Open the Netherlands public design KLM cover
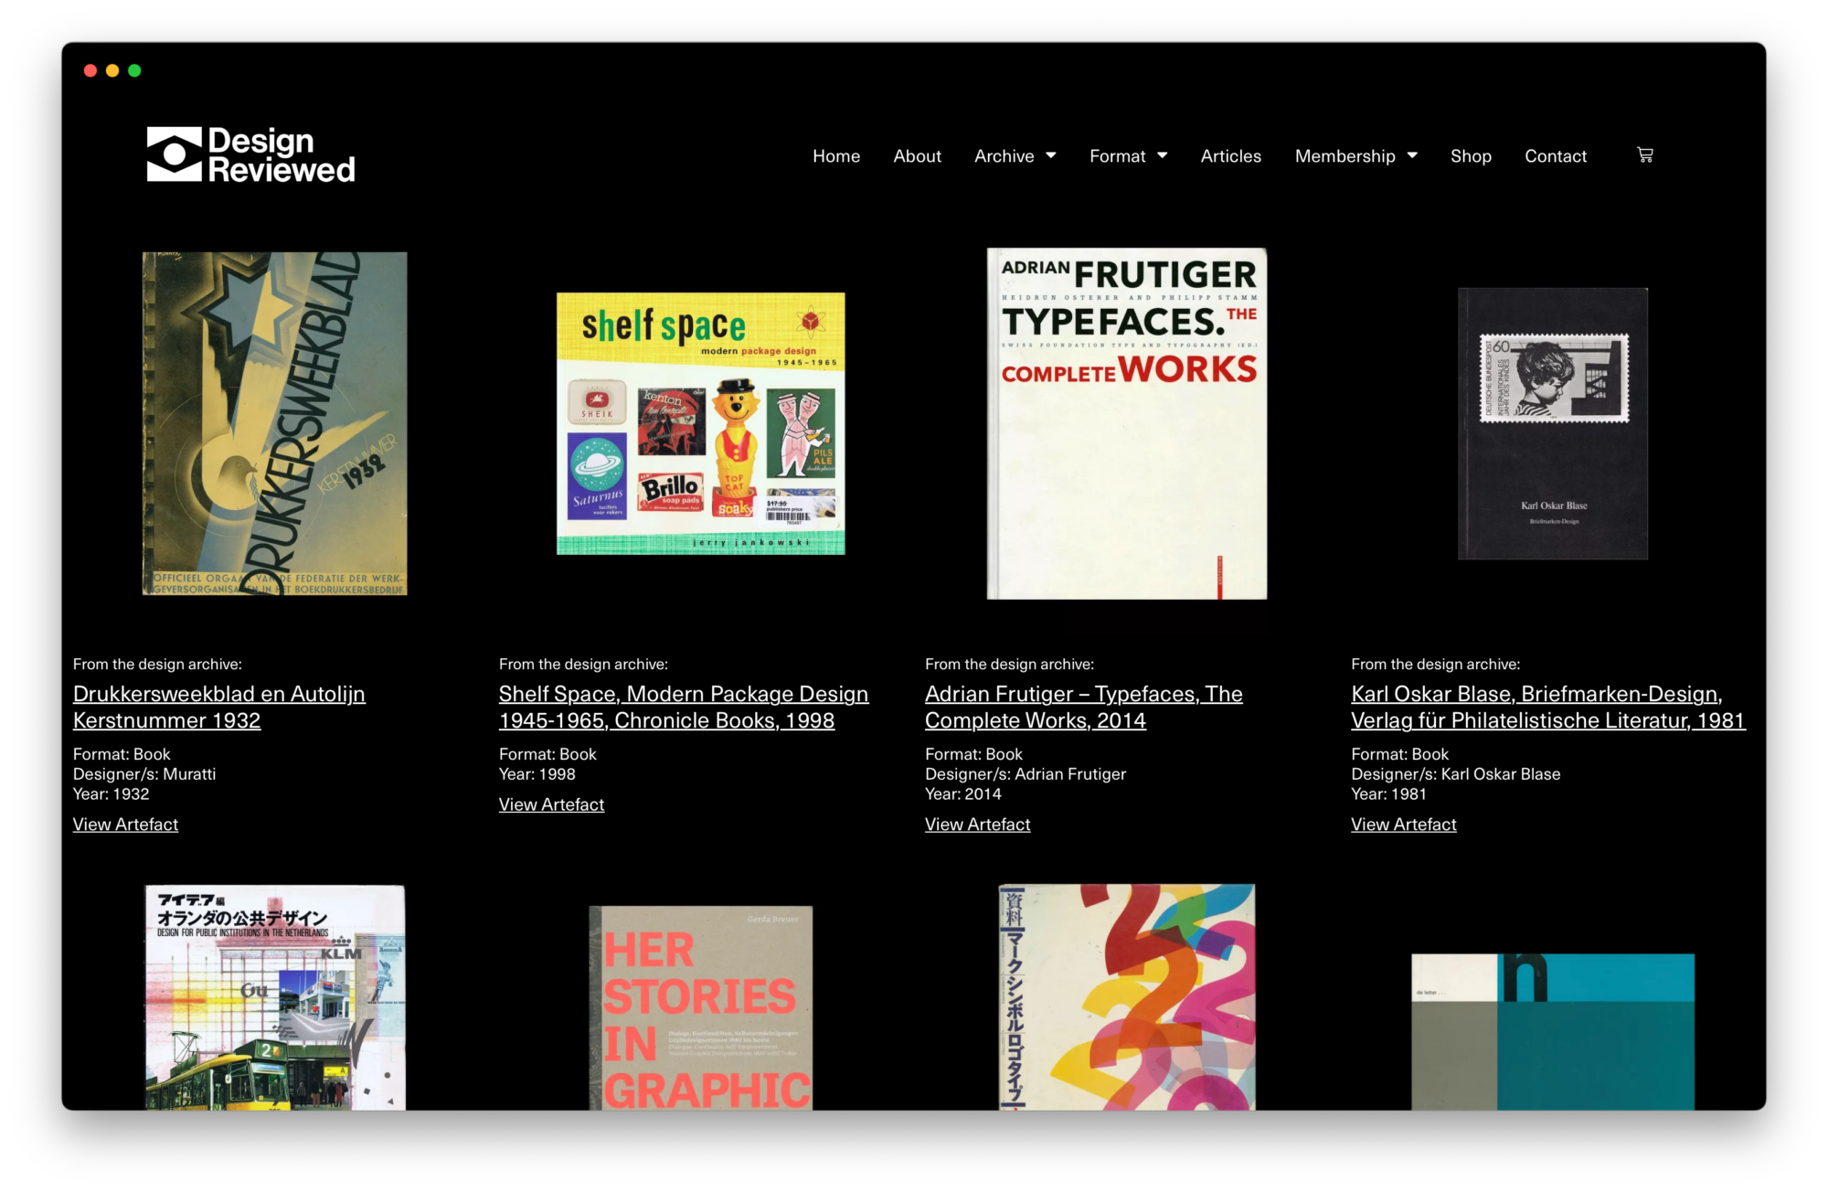This screenshot has width=1828, height=1192. [275, 997]
